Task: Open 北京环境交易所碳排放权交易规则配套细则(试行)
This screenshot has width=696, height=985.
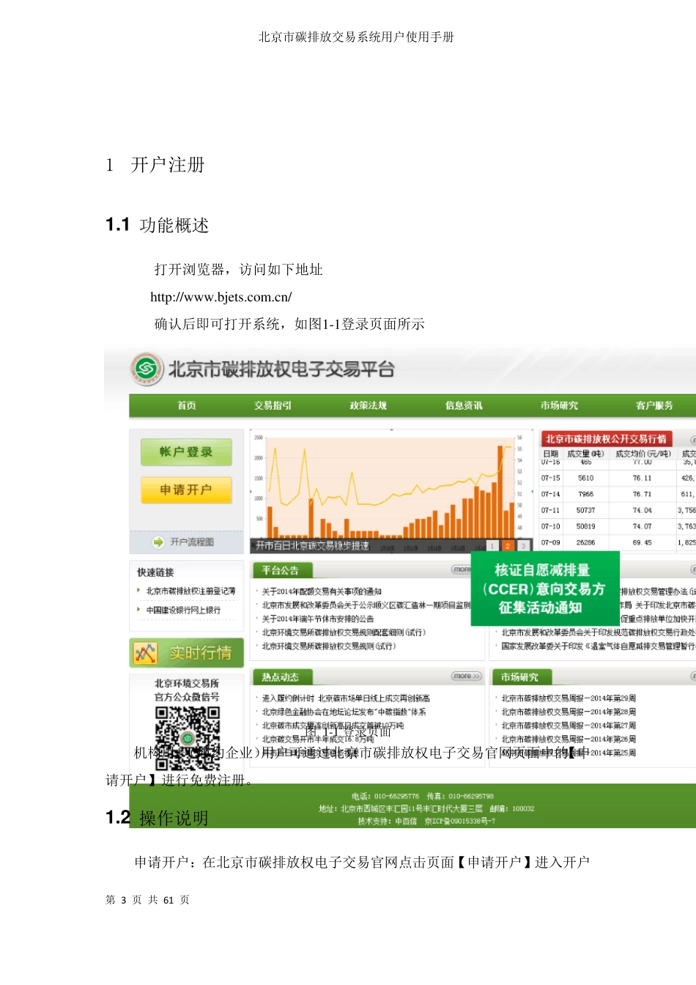Action: coord(344,632)
